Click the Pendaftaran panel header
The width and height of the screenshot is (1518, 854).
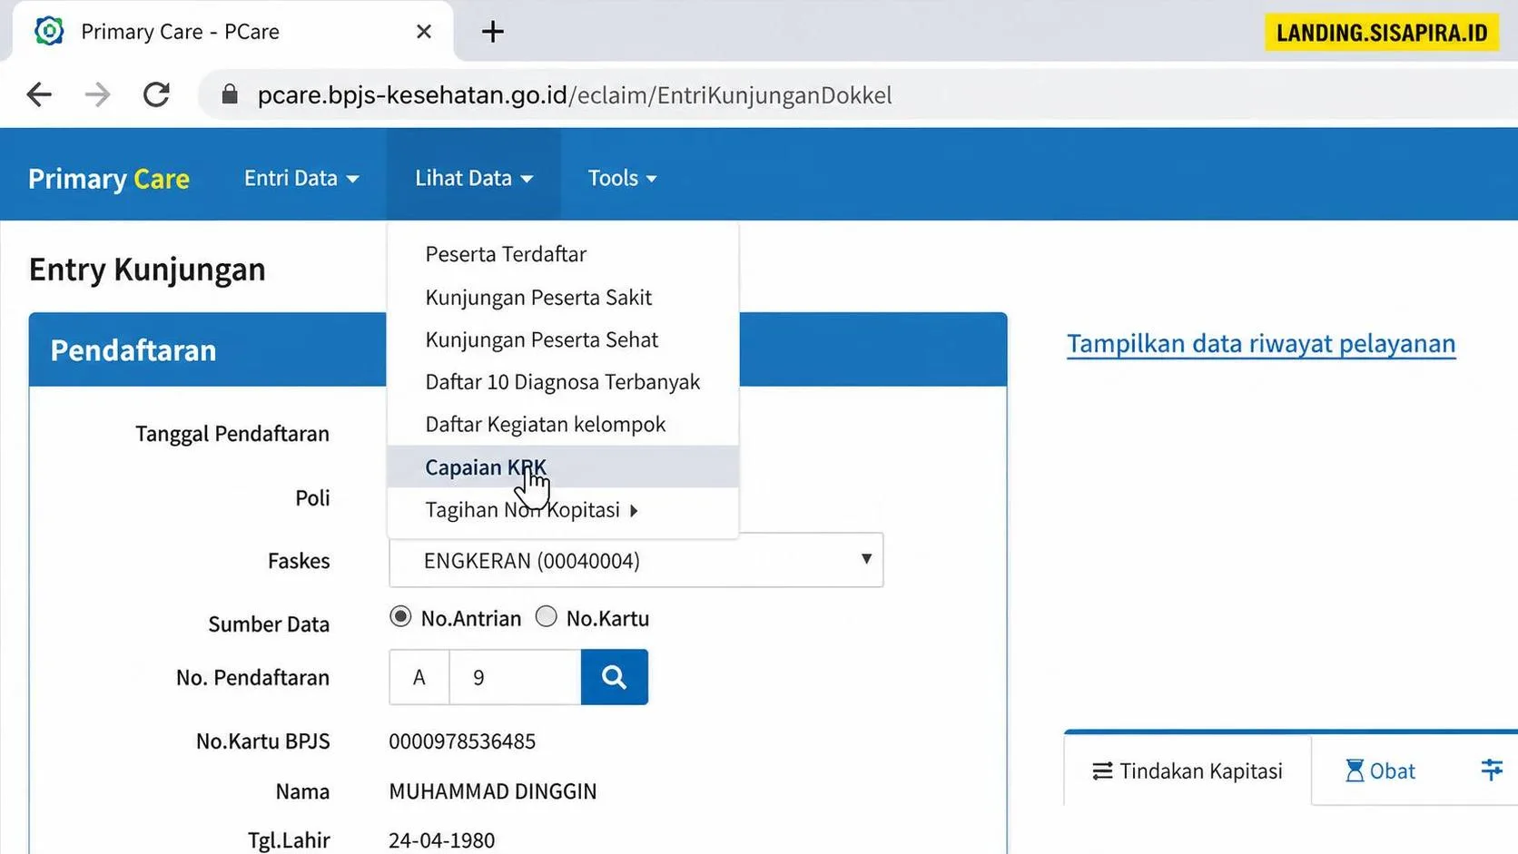[x=517, y=350]
